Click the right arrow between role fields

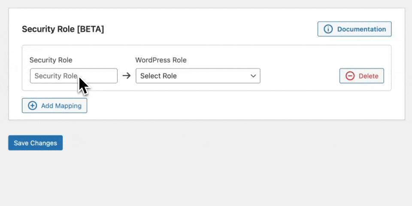coord(126,76)
